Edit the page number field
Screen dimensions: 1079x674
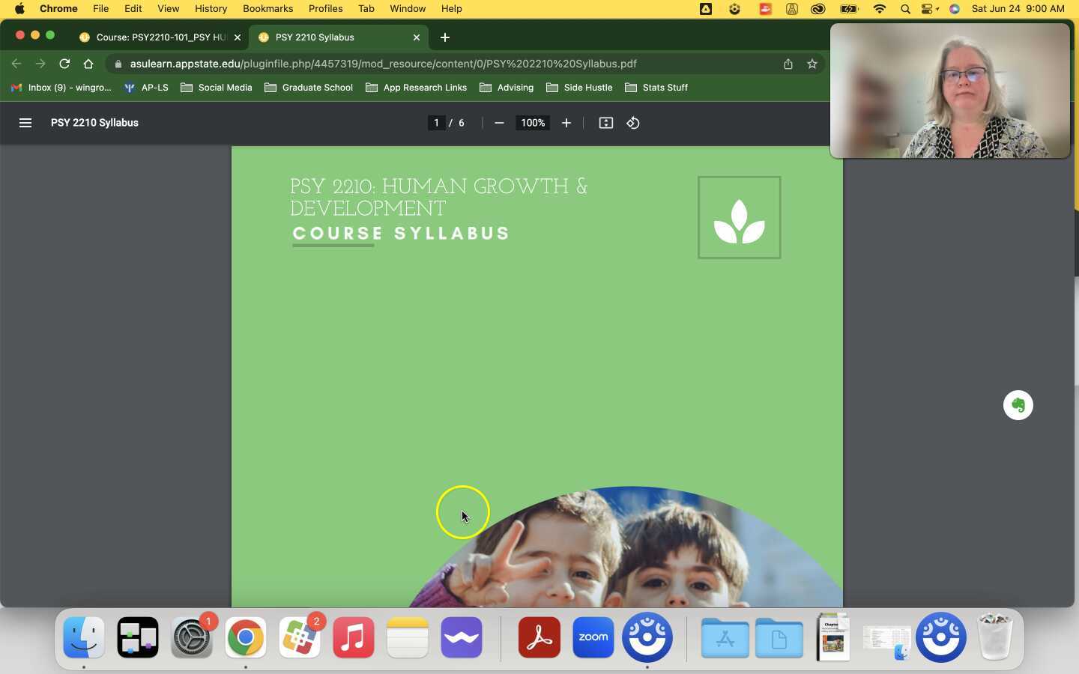click(x=438, y=123)
